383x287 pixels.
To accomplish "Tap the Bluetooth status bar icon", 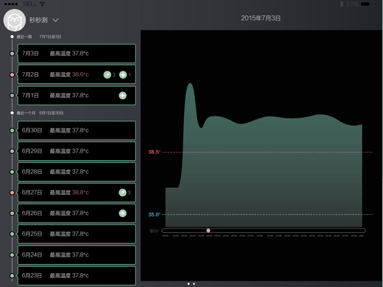I will tap(342, 4).
